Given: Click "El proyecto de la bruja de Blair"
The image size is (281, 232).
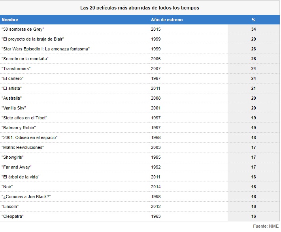Looking at the screenshot, I should click(x=33, y=39).
